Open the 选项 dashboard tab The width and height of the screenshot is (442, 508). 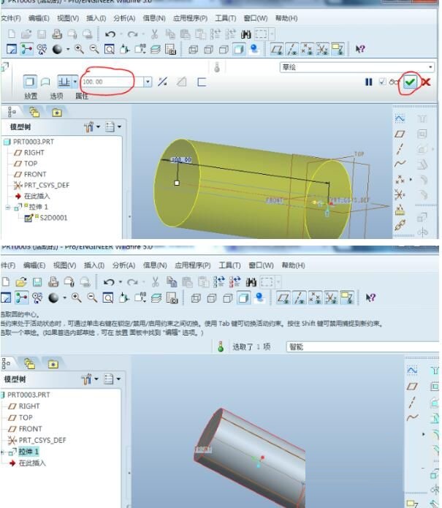[56, 96]
